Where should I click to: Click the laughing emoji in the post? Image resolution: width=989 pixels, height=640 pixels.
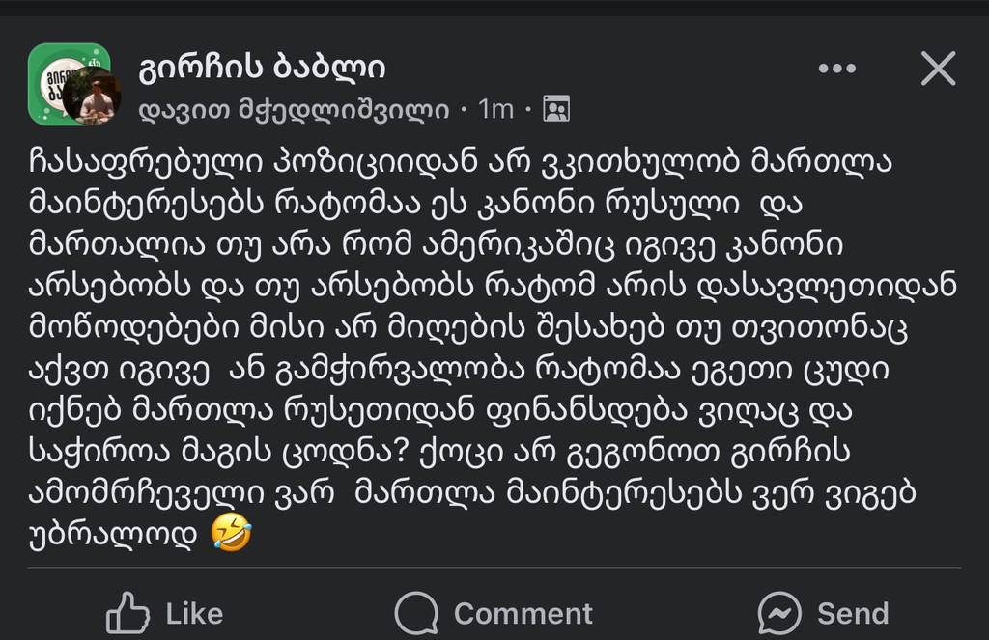231,533
